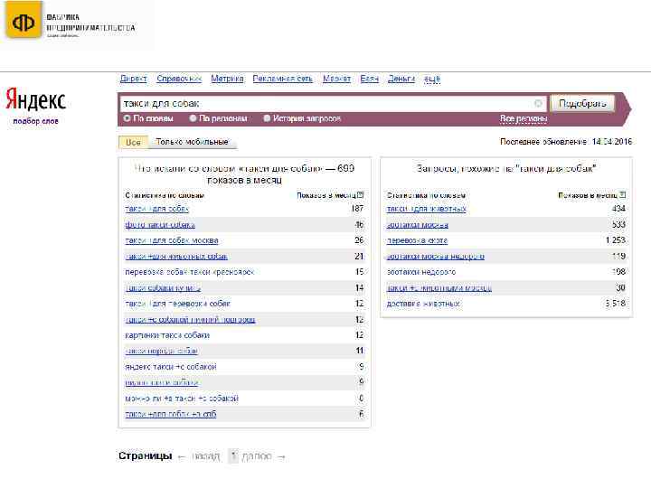Open 'Директ' in the top menu

click(x=133, y=79)
